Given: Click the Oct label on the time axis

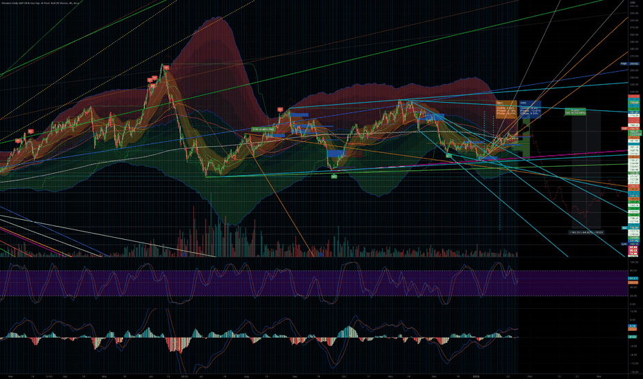Looking at the screenshot, I should [344, 376].
